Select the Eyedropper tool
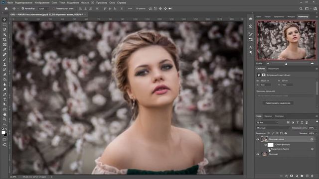Image resolution: width=319 pixels, height=179 pixels. click(4, 50)
